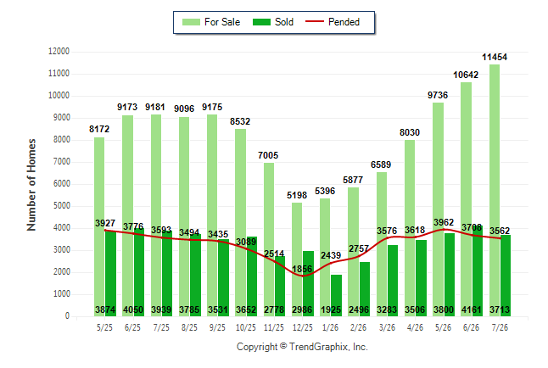Click the 12/25 For Sale bar labeled 5198
This screenshot has width=548, height=368.
(x=297, y=259)
